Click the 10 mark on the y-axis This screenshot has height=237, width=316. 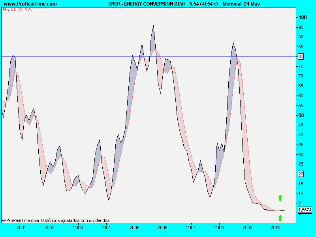301,194
